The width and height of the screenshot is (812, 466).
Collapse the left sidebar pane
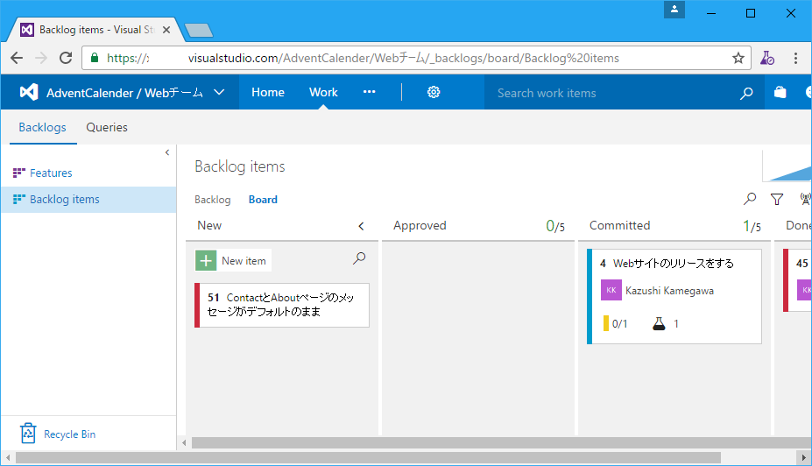coord(166,152)
